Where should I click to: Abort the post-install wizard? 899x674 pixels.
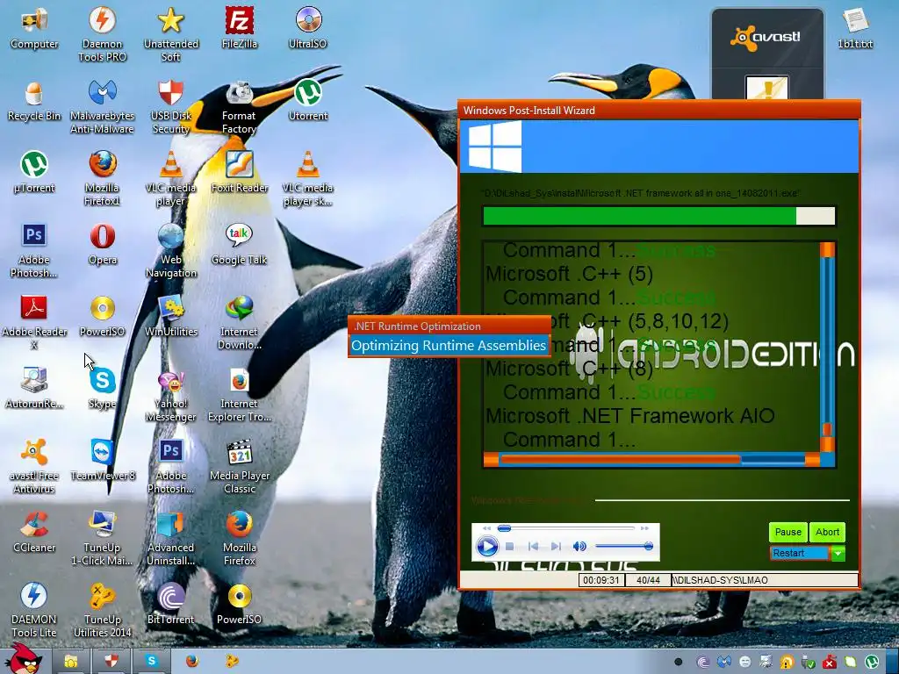[827, 532]
